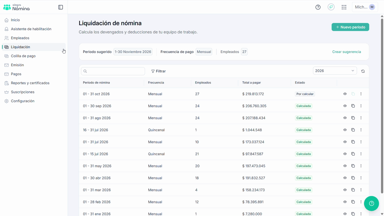Open Emisión in the sidebar
Image resolution: width=384 pixels, height=216 pixels.
coord(34,65)
